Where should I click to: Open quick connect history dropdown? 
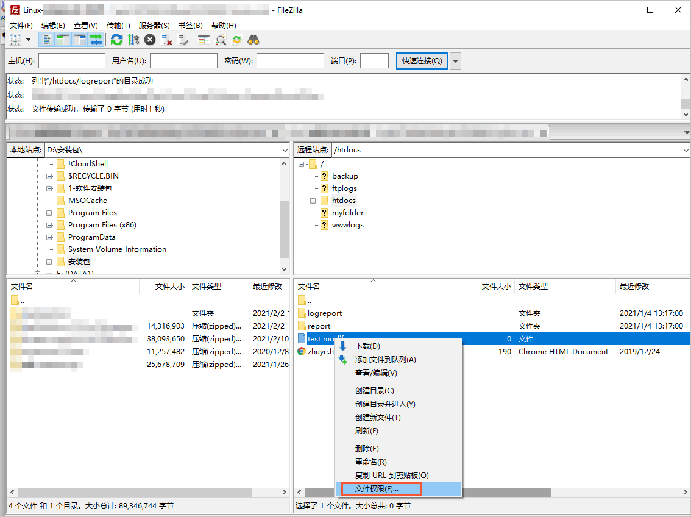tap(455, 61)
